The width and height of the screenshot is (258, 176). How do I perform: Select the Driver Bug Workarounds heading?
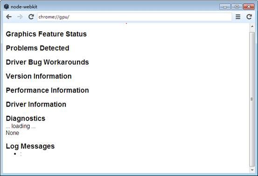[48, 62]
